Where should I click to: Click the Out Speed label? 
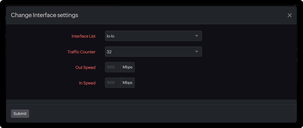coord(85,68)
